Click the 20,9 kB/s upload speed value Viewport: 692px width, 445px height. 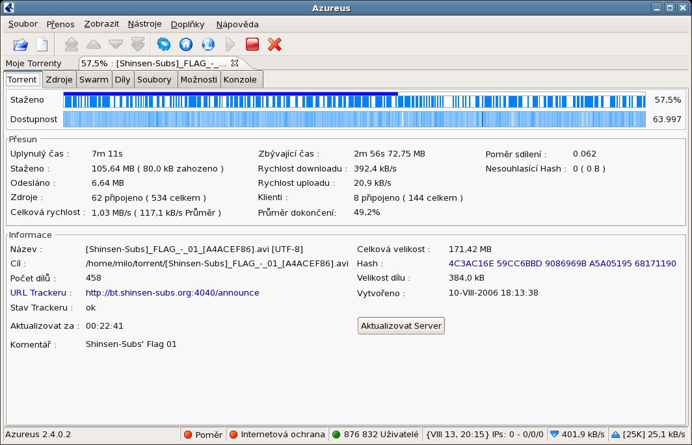373,183
